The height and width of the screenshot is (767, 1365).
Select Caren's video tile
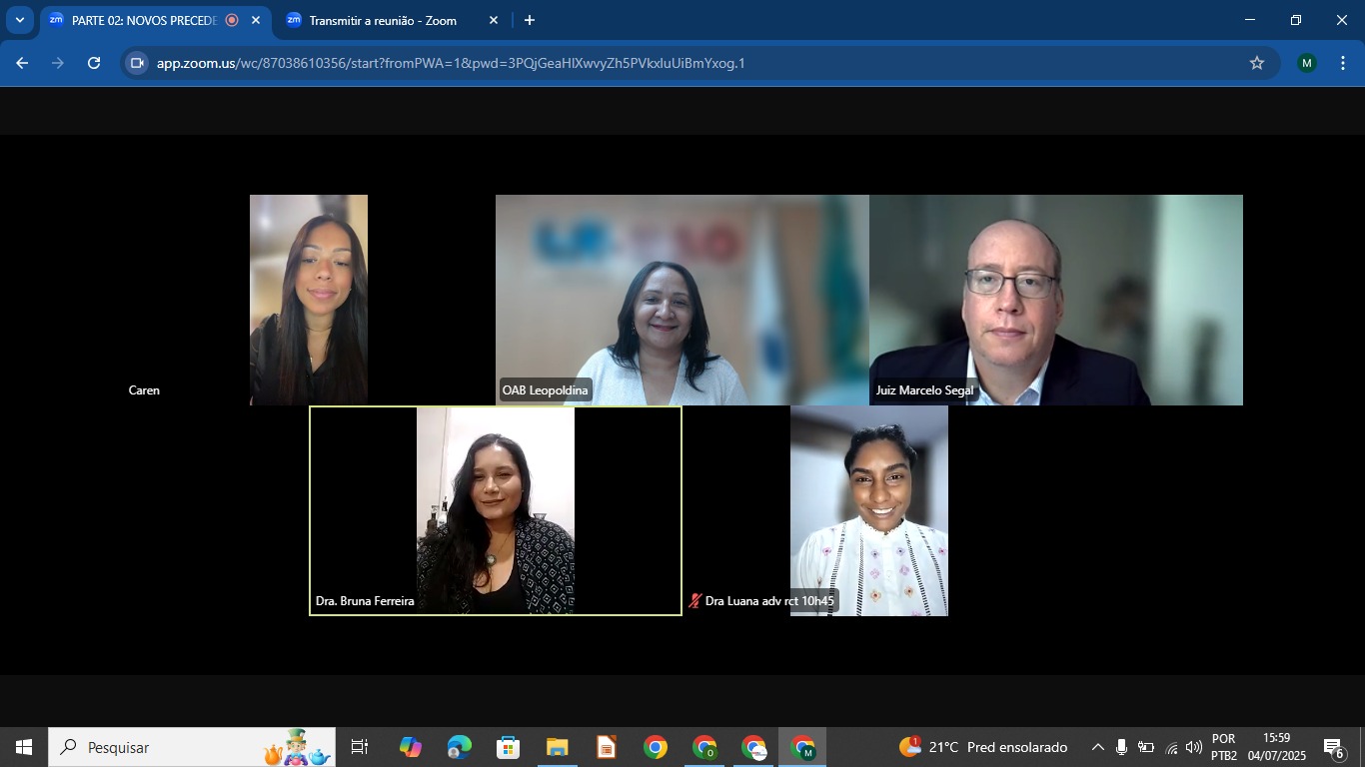[x=309, y=300]
